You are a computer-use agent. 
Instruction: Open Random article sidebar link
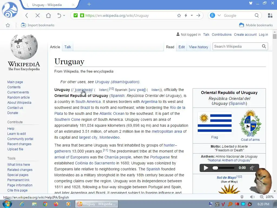(x=18, y=97)
